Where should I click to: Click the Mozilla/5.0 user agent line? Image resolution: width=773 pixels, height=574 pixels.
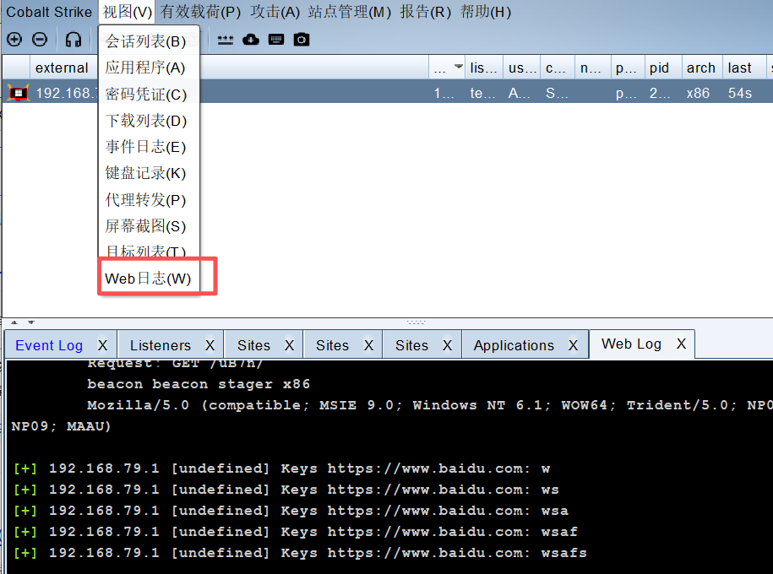pyautogui.click(x=430, y=405)
